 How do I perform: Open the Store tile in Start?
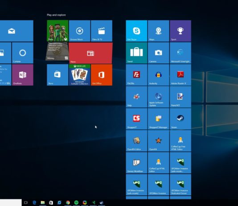pyautogui.click(x=57, y=75)
